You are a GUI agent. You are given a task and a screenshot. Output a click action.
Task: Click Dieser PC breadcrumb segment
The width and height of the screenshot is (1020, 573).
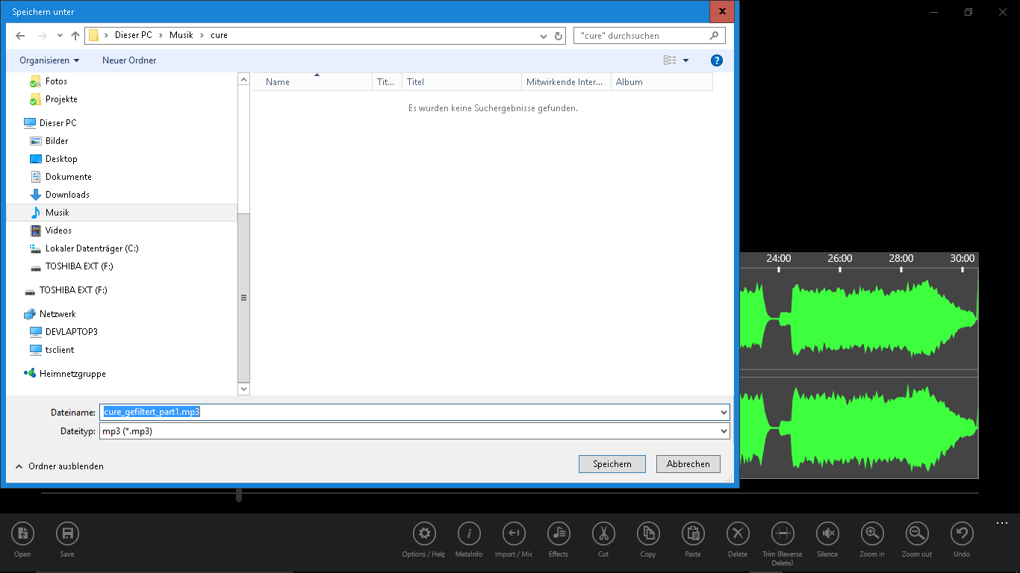pyautogui.click(x=133, y=35)
